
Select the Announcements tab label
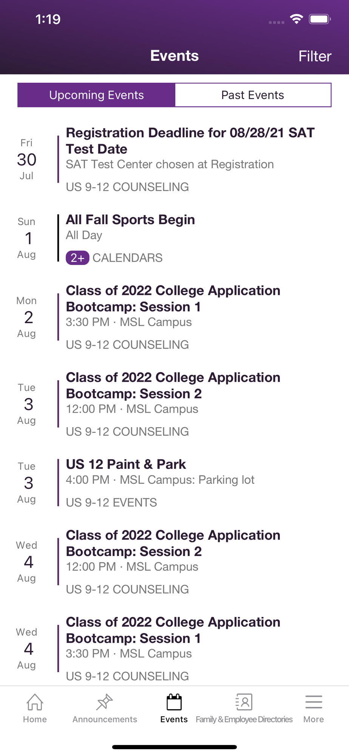pos(105,719)
